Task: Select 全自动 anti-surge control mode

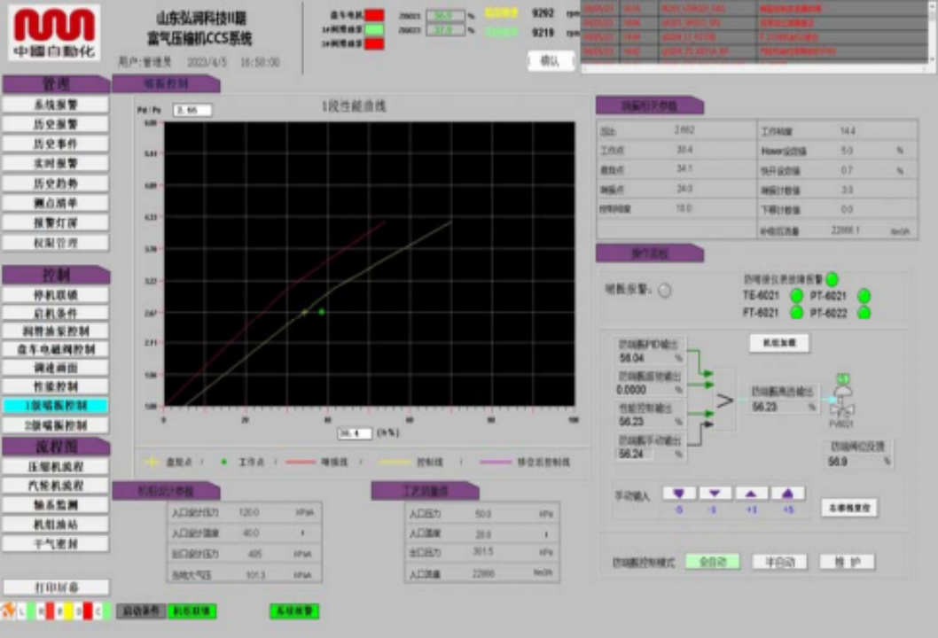Action: pyautogui.click(x=712, y=562)
